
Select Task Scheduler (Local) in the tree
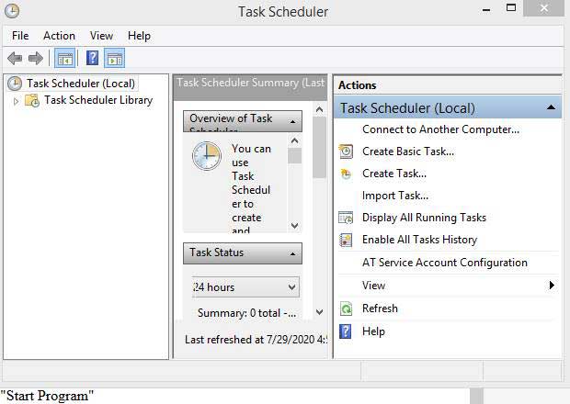pyautogui.click(x=81, y=84)
